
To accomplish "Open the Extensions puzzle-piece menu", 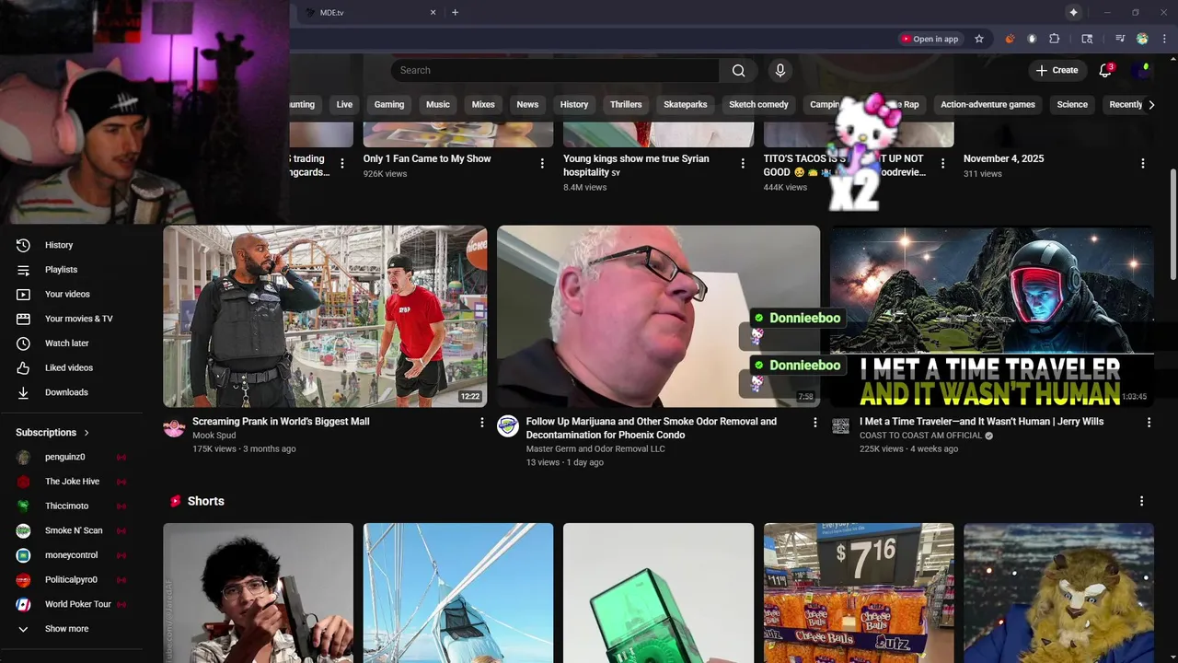I will 1055,39.
